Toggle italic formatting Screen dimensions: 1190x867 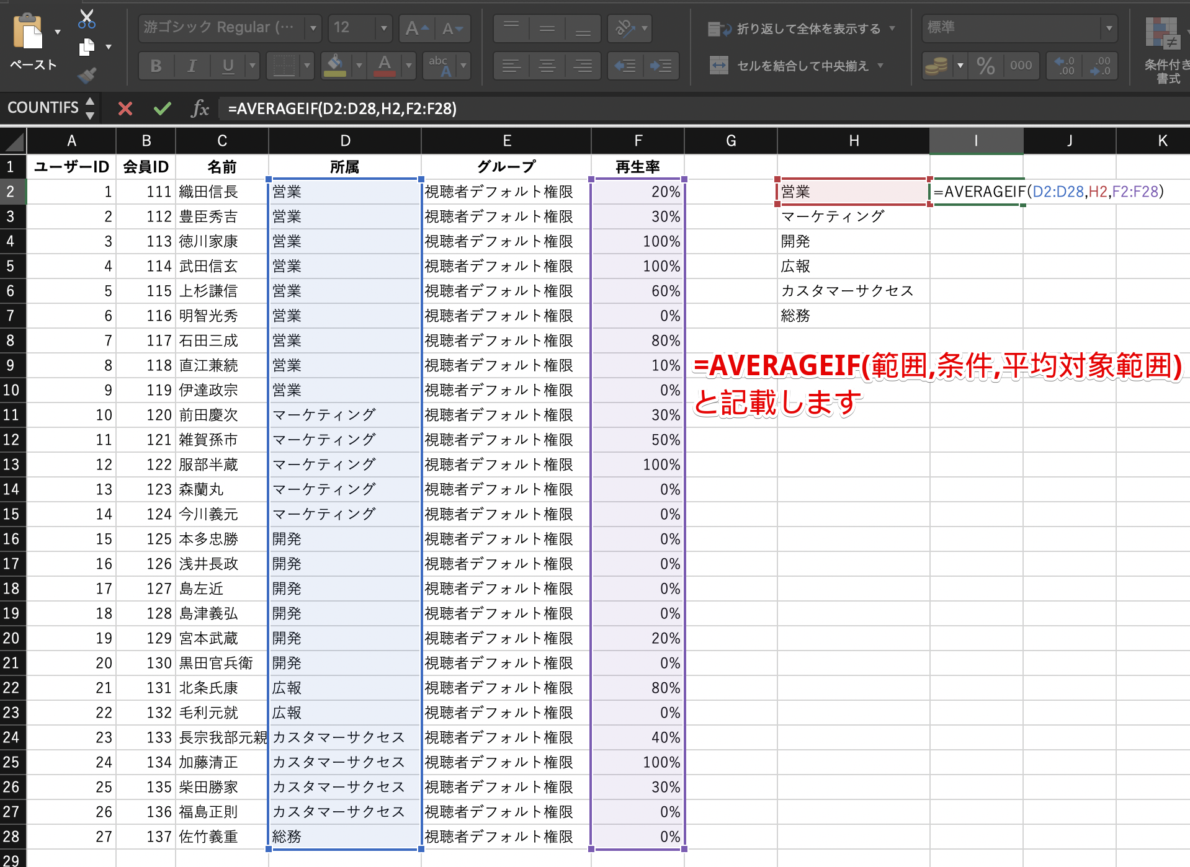[192, 65]
